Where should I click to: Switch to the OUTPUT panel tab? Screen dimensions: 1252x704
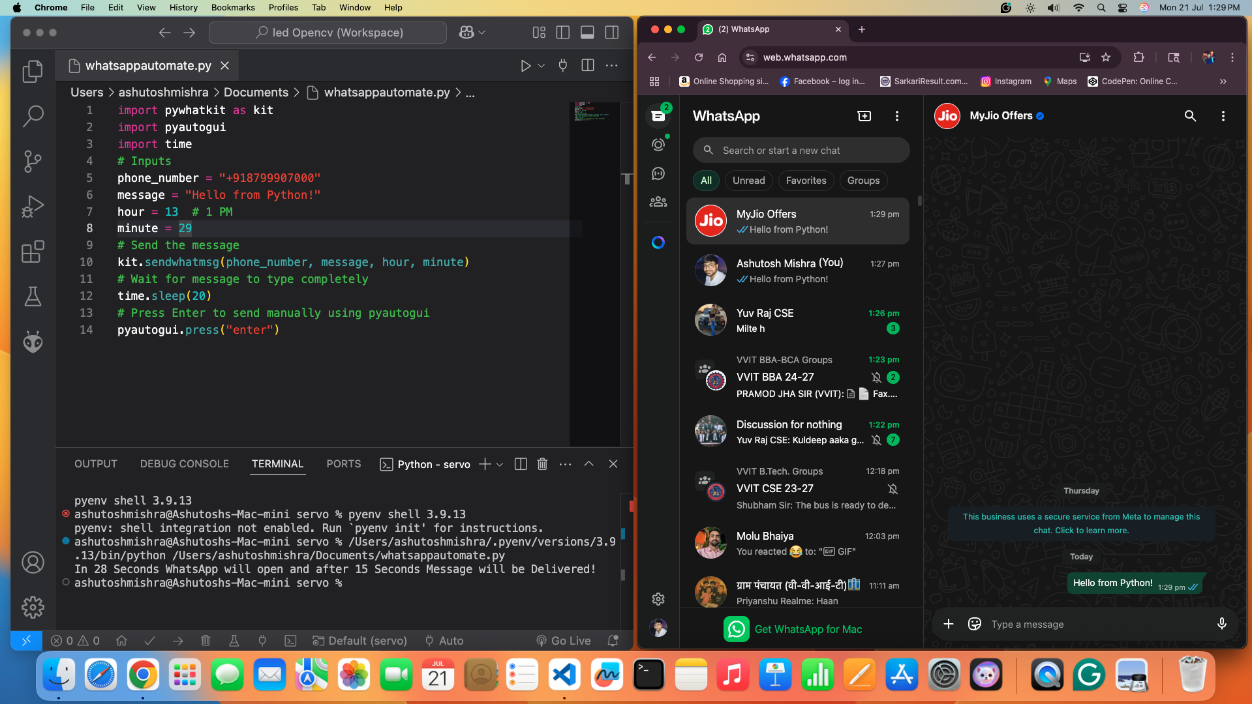pos(96,464)
